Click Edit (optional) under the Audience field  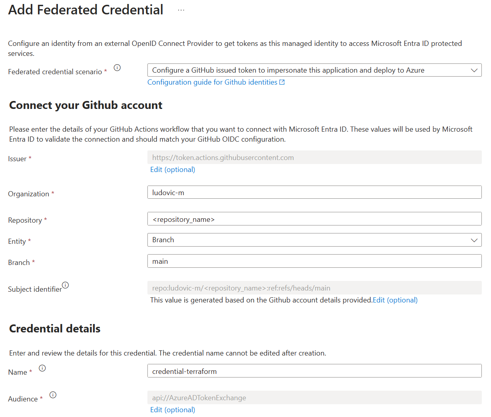(173, 410)
